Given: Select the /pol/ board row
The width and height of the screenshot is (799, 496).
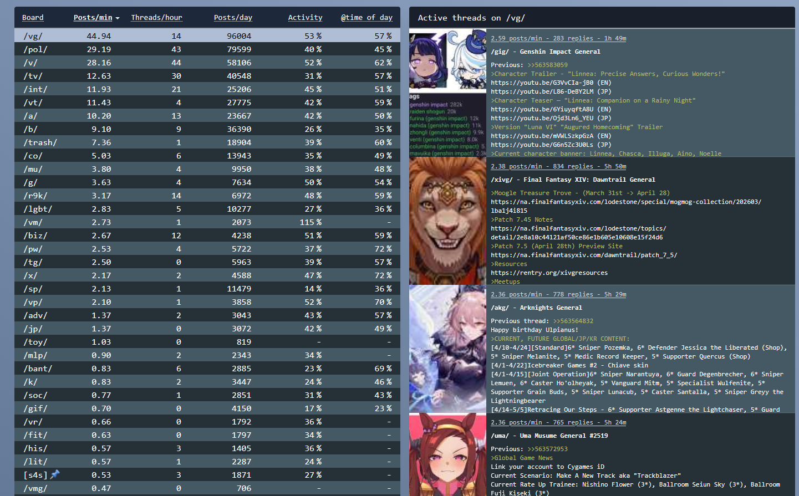Looking at the screenshot, I should (x=207, y=49).
